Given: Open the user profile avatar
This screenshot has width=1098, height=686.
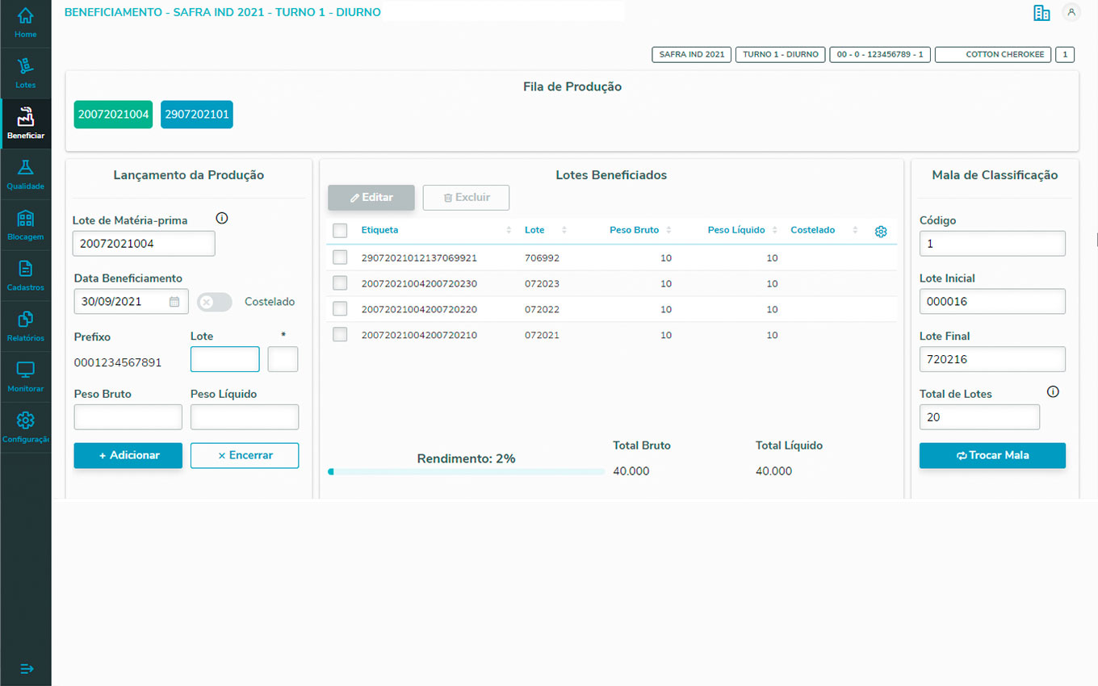Looking at the screenshot, I should [x=1071, y=12].
